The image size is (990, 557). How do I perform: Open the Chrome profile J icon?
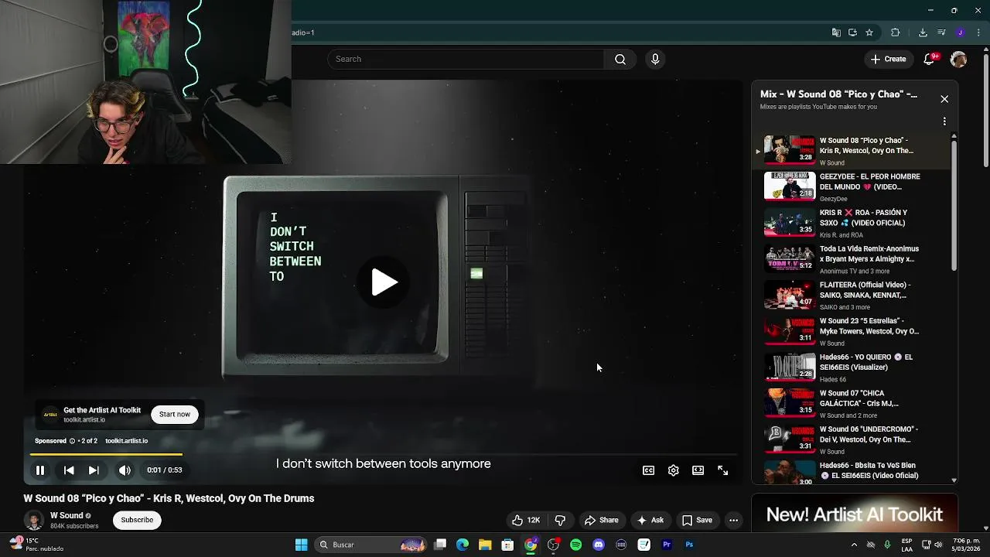pos(960,32)
